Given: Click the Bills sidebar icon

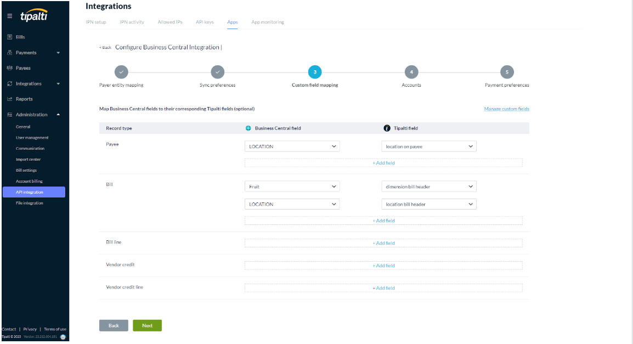Looking at the screenshot, I should pyautogui.click(x=9, y=37).
